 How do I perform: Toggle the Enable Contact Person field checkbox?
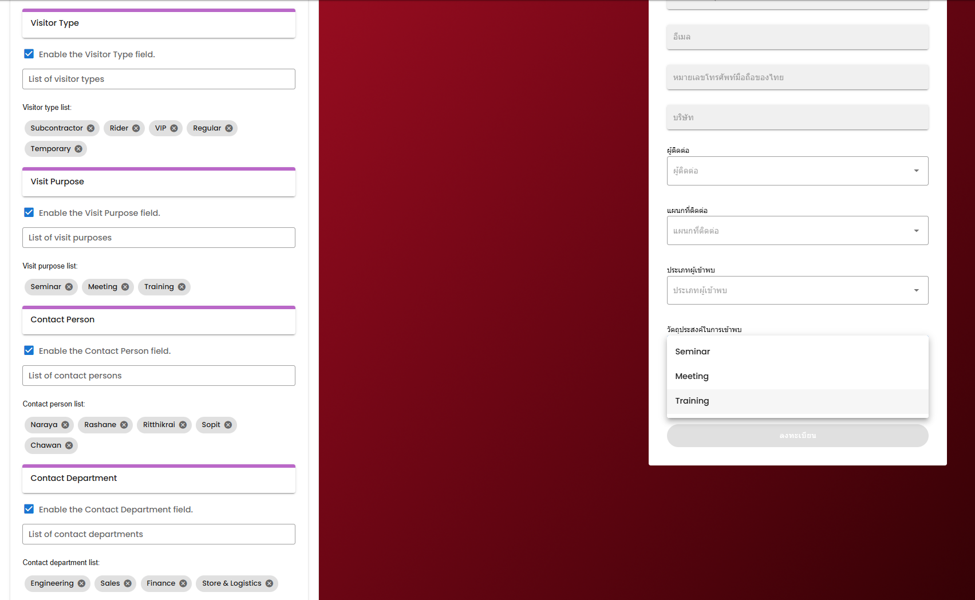pyautogui.click(x=29, y=350)
